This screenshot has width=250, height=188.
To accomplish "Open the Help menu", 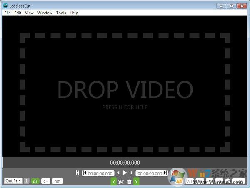I will pos(74,13).
